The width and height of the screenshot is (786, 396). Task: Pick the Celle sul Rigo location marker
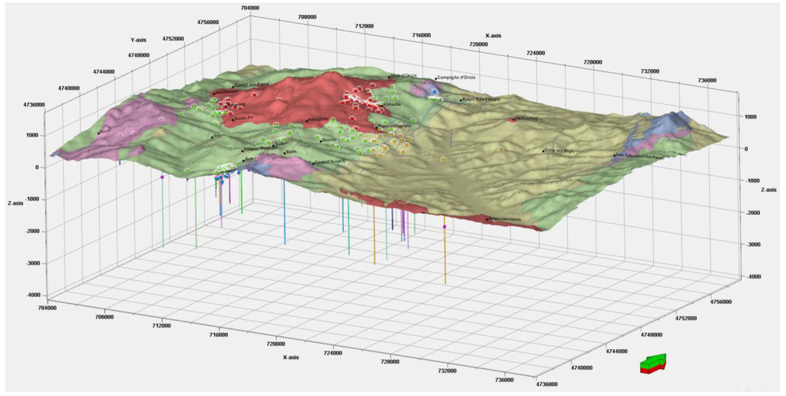click(542, 152)
